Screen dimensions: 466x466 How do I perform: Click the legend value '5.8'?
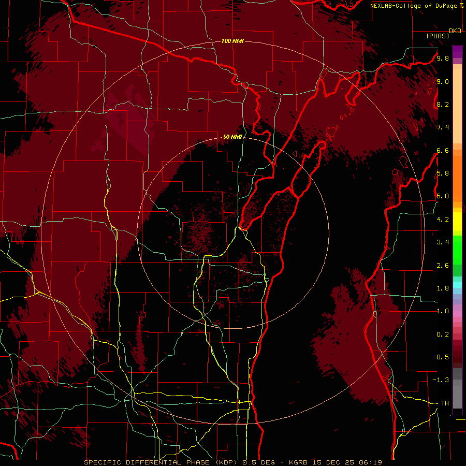coord(443,173)
